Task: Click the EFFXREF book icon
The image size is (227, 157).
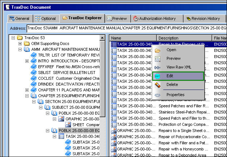Action: (34, 67)
